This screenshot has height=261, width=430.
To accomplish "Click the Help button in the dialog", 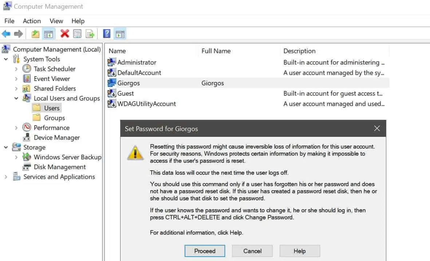I will 299,251.
